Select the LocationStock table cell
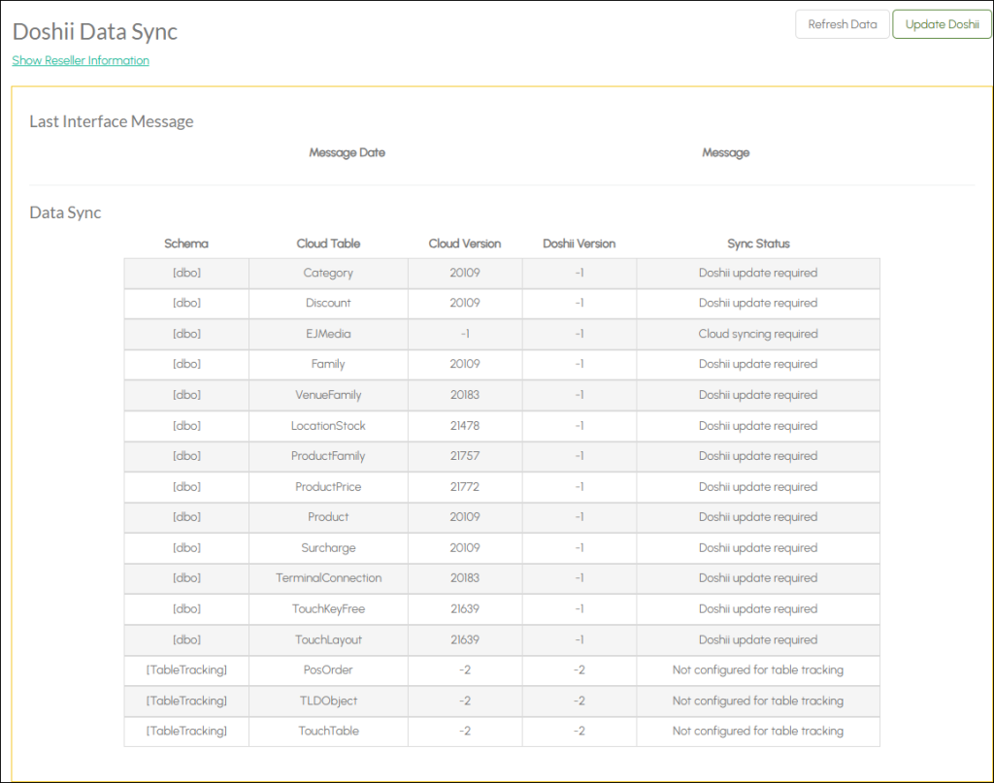 tap(328, 426)
